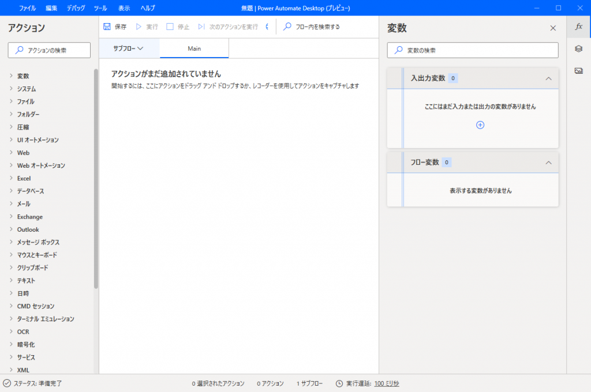Select the サービス tree item

(26, 357)
